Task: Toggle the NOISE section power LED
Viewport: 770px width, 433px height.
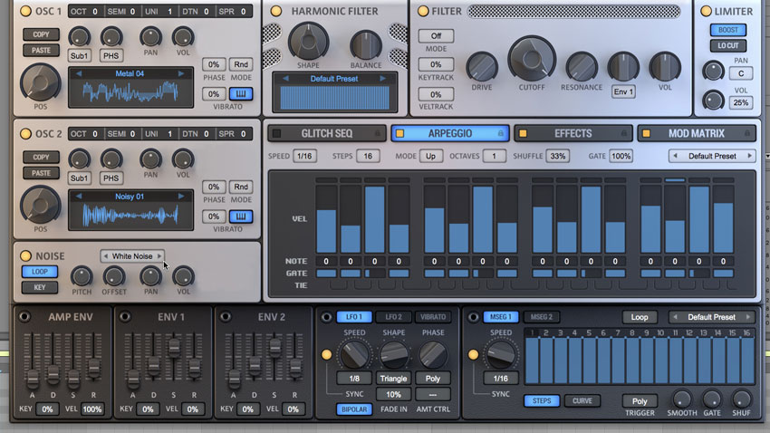Action: click(25, 255)
